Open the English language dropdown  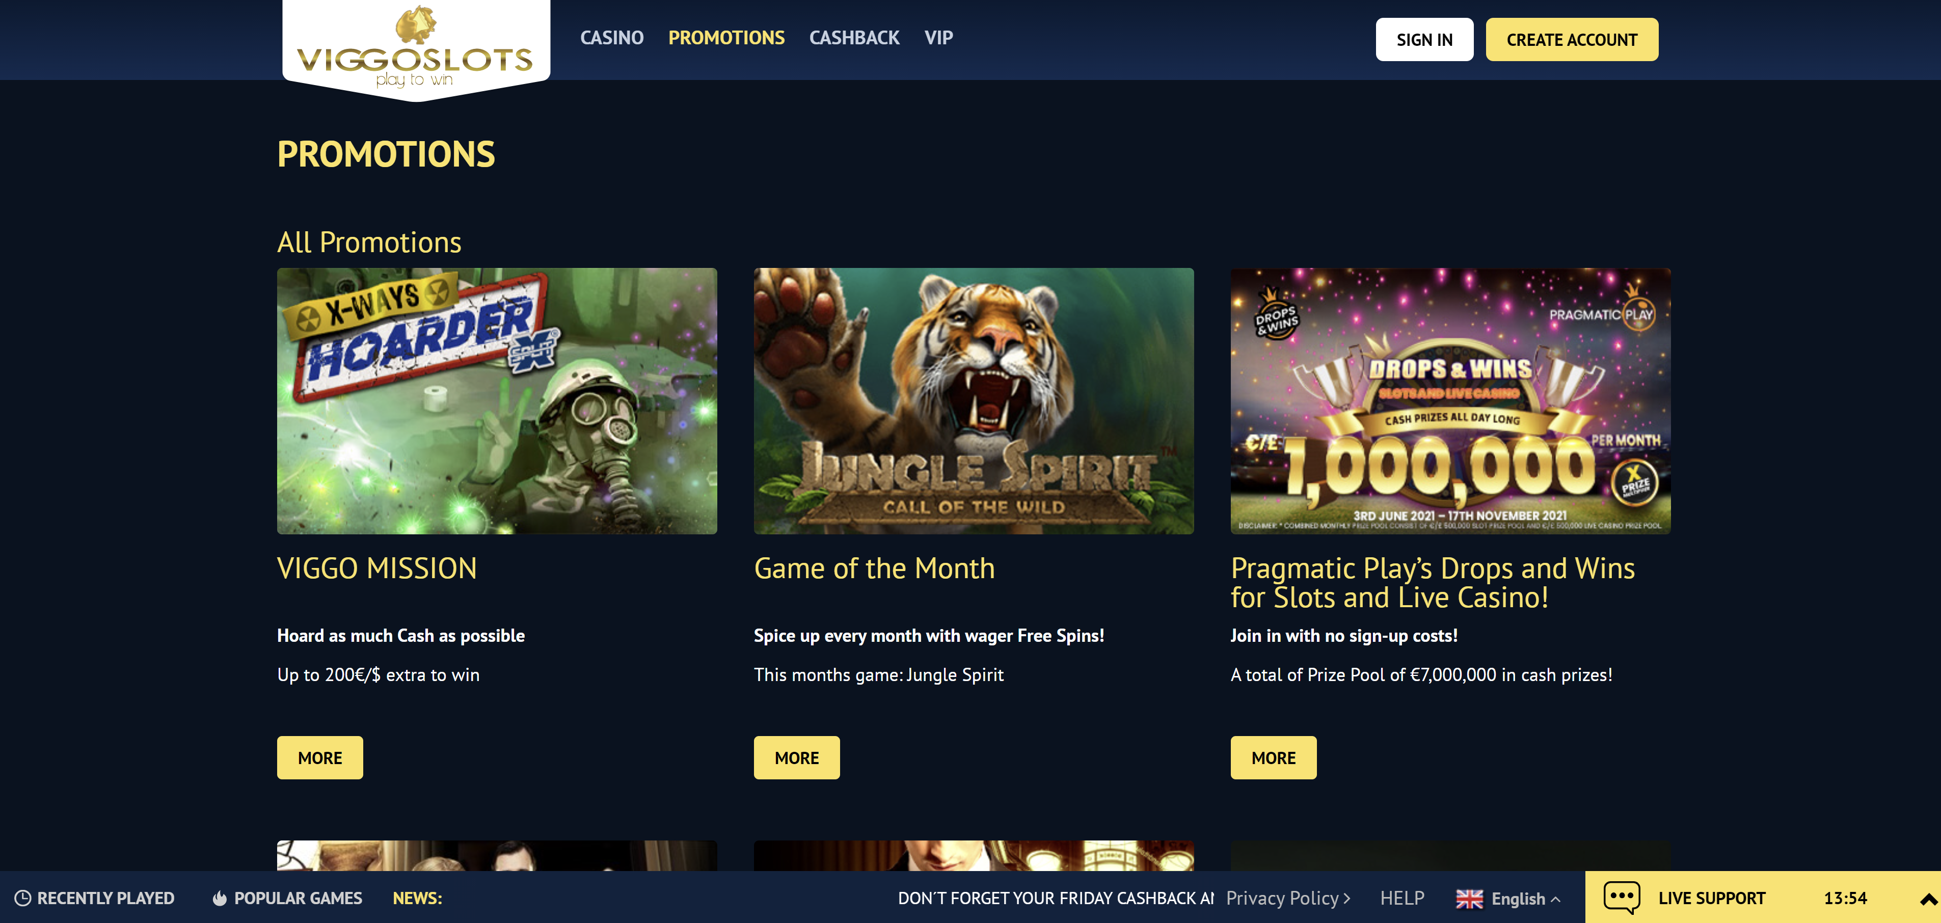(1525, 899)
